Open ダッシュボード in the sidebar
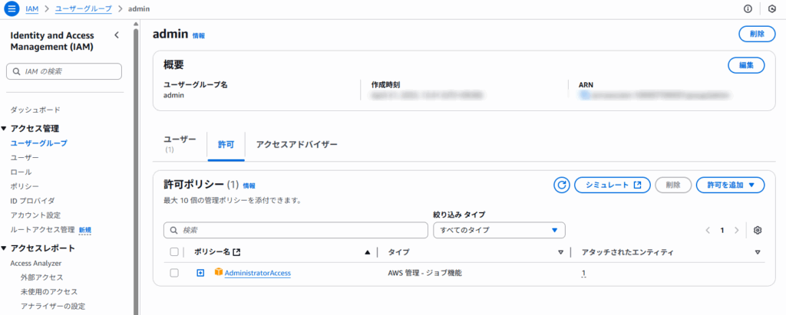This screenshot has height=315, width=786. point(35,110)
